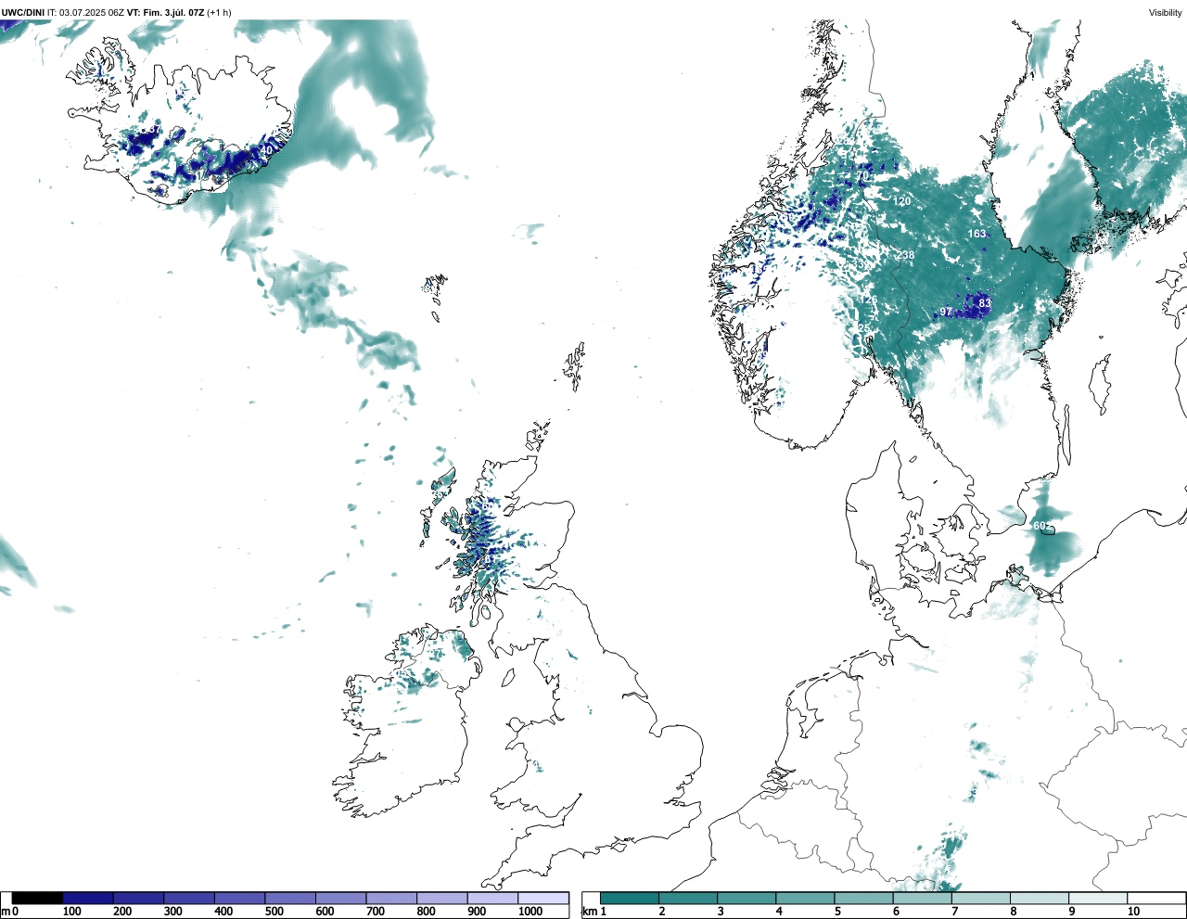1187x919 pixels.
Task: Click the legend swatch between 900 and 1000 m
Action: click(x=492, y=898)
